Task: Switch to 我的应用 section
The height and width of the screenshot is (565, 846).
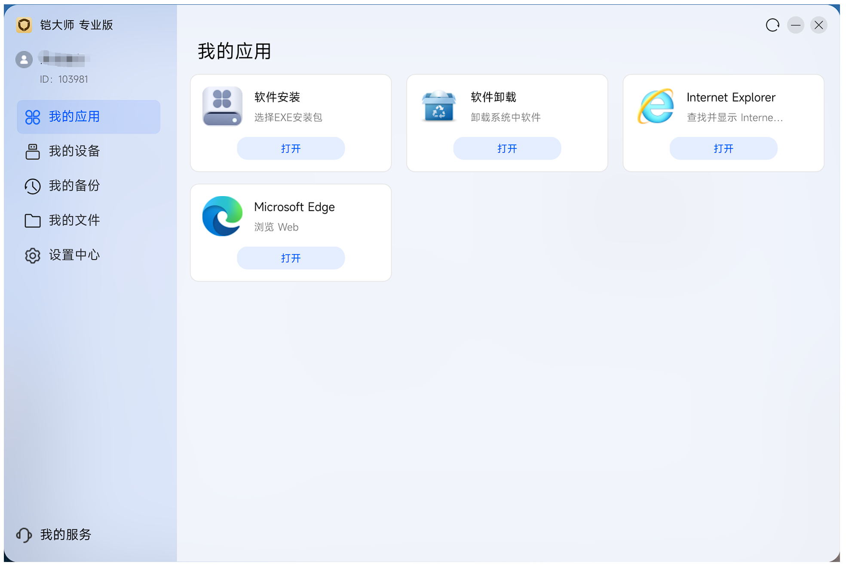Action: tap(89, 117)
